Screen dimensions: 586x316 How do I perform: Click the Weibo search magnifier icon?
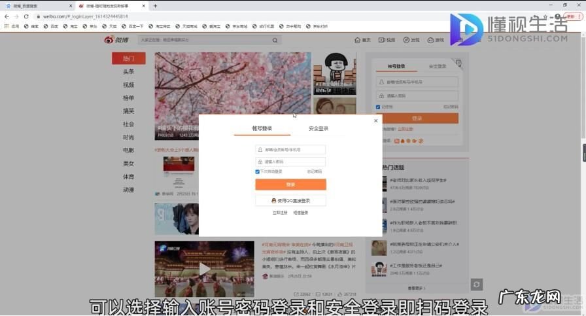pos(275,40)
